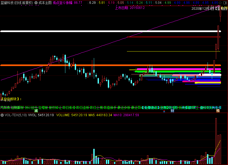The width and height of the screenshot is (228, 165).
Task: Click the 上市日期: 20150612 text
Action: point(130,8)
